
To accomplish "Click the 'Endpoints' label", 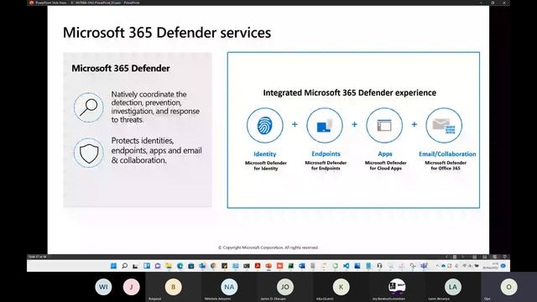I will pos(326,154).
